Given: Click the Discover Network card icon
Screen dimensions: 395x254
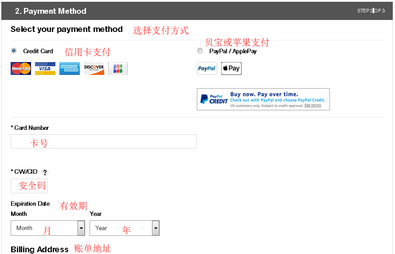Looking at the screenshot, I should (x=94, y=69).
